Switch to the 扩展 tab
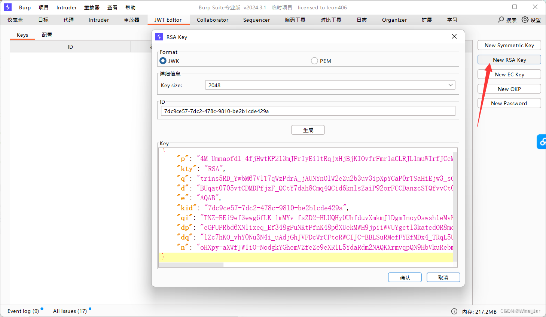Image resolution: width=546 pixels, height=317 pixels. [x=427, y=20]
